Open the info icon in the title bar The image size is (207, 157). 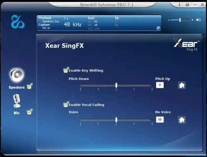click(179, 5)
